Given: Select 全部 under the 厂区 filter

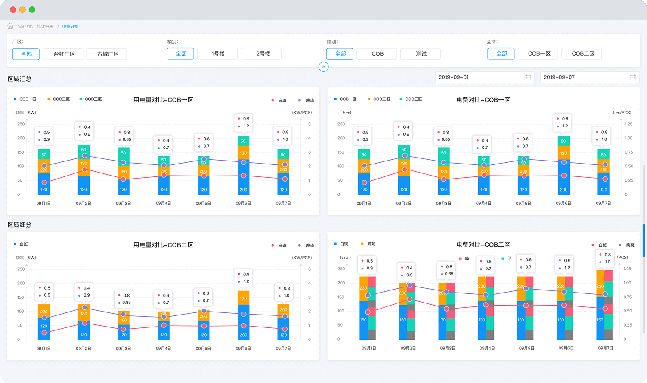Looking at the screenshot, I should coord(26,54).
